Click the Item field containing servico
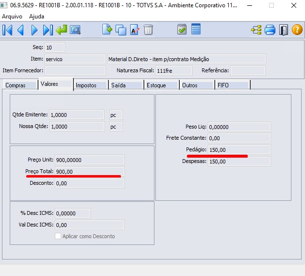 (75, 59)
